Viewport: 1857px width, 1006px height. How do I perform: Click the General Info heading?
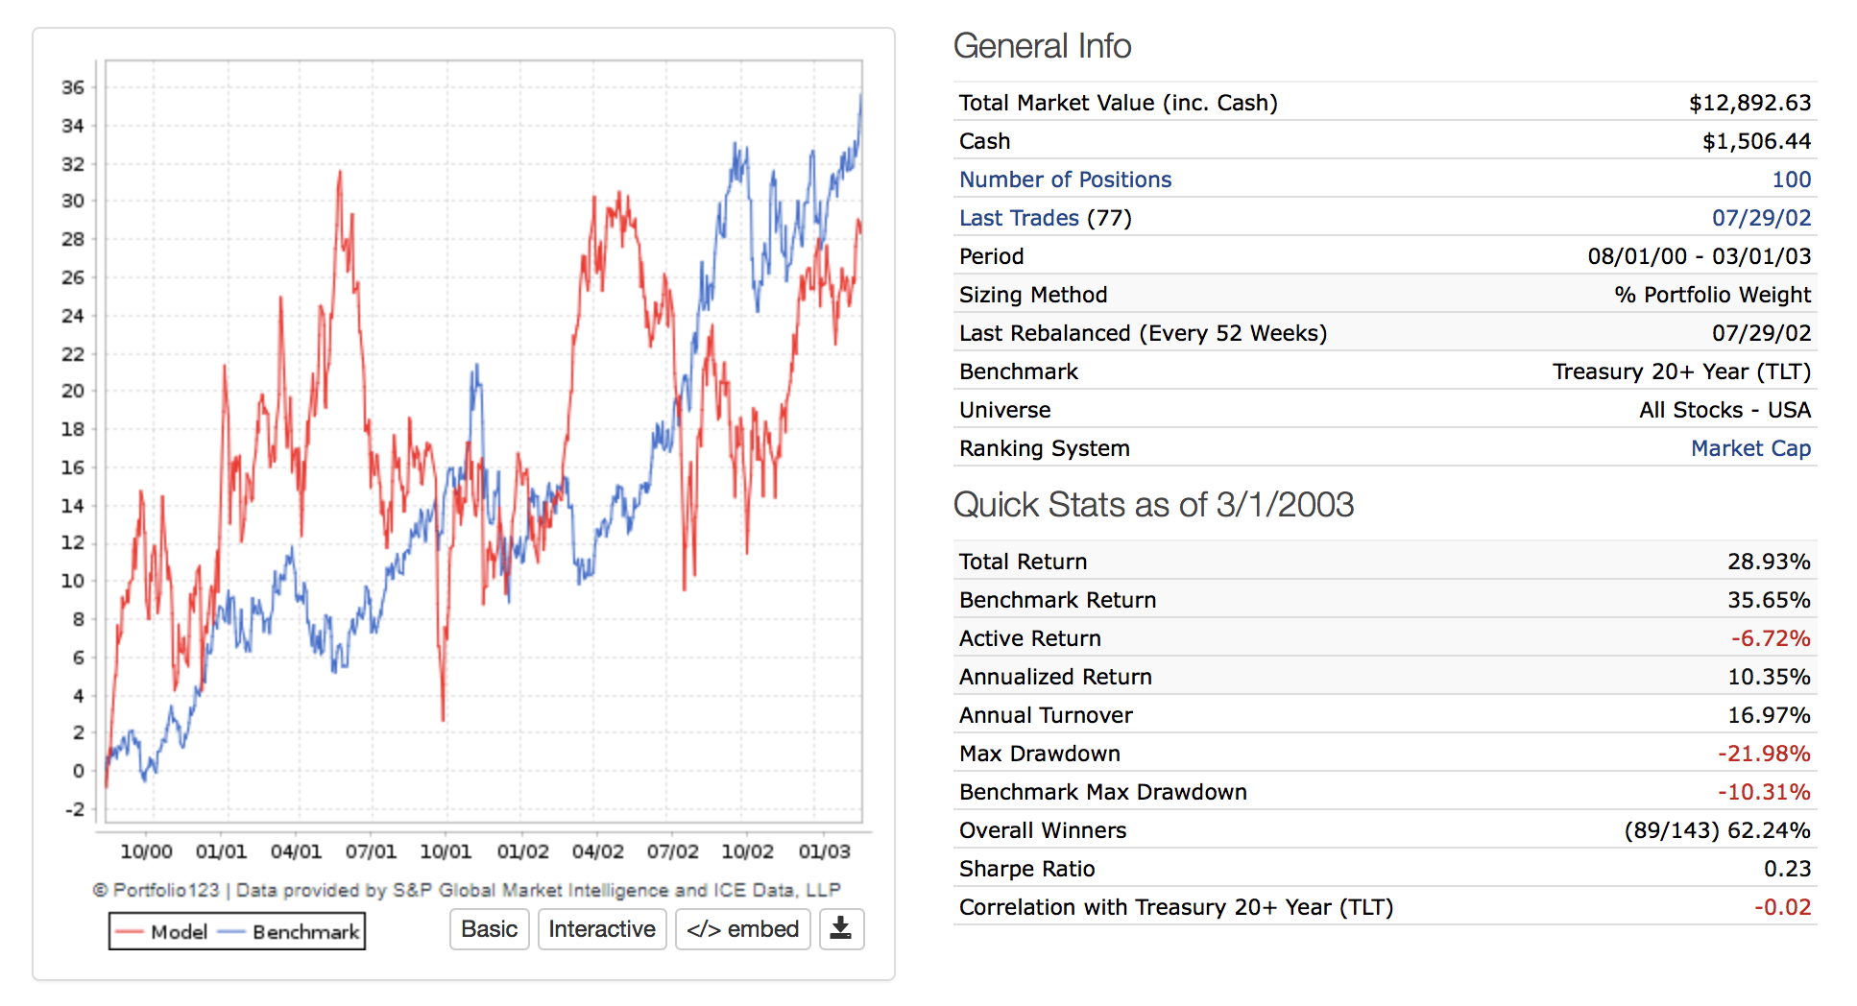point(1042,46)
